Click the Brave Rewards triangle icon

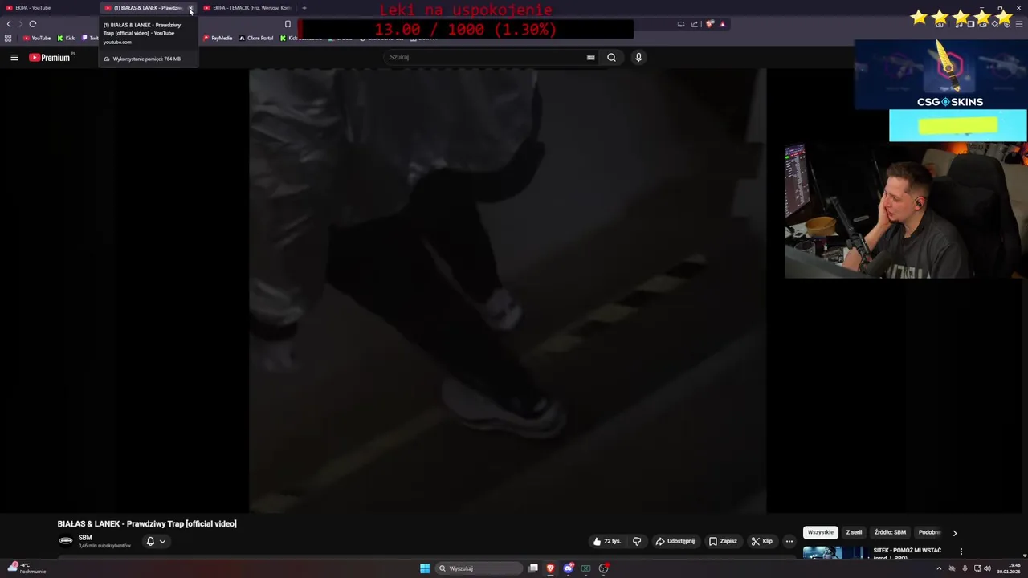pos(722,24)
